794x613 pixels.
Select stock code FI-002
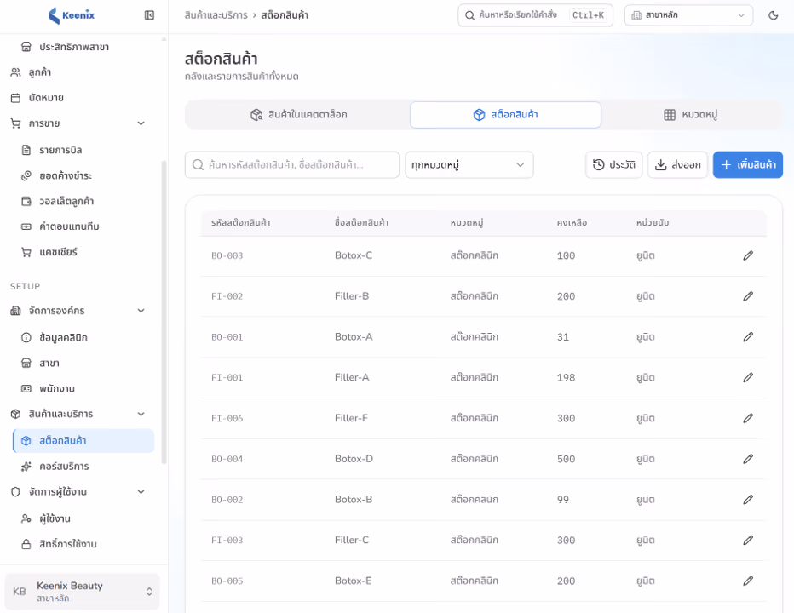(x=227, y=296)
